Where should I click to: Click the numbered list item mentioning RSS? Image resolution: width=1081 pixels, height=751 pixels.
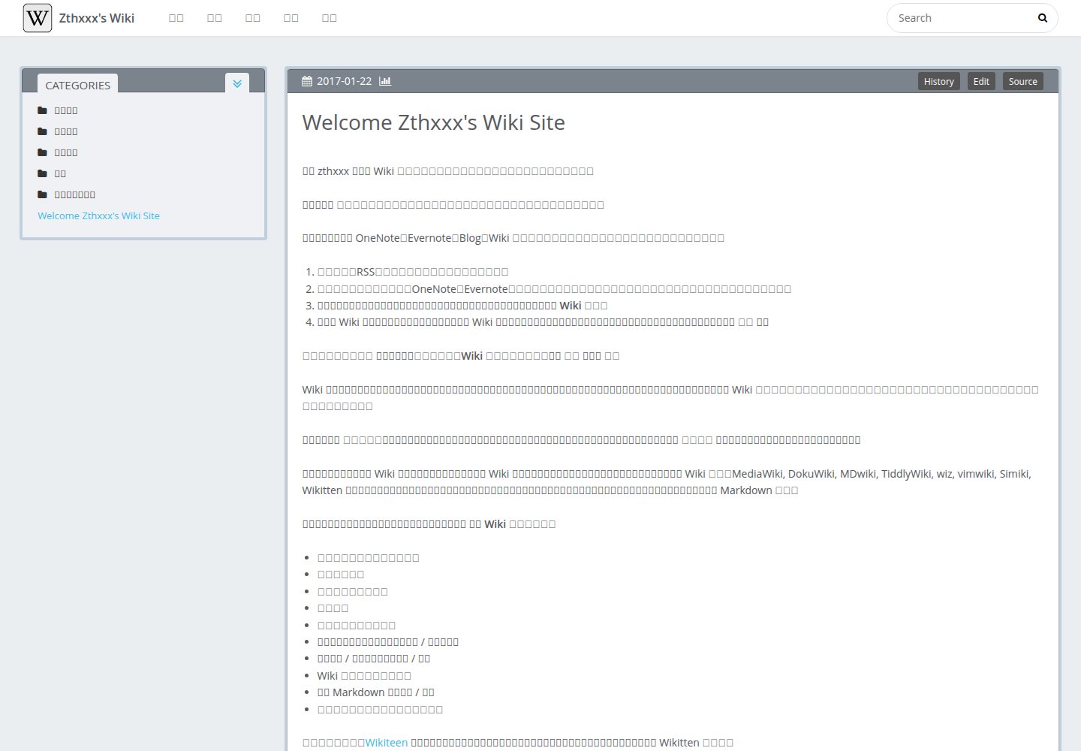tap(413, 271)
